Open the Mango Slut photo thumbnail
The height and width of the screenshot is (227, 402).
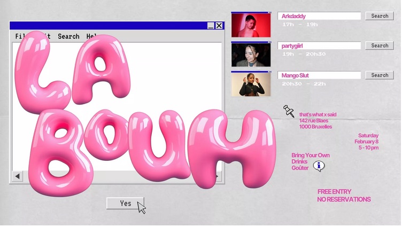[x=251, y=84]
